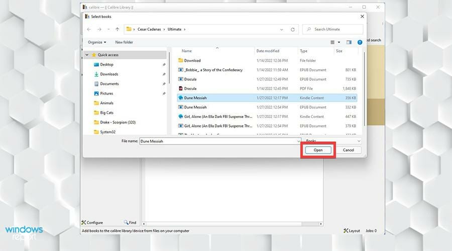Open Documents in the sidebar
Image resolution: width=452 pixels, height=251 pixels.
coord(109,83)
